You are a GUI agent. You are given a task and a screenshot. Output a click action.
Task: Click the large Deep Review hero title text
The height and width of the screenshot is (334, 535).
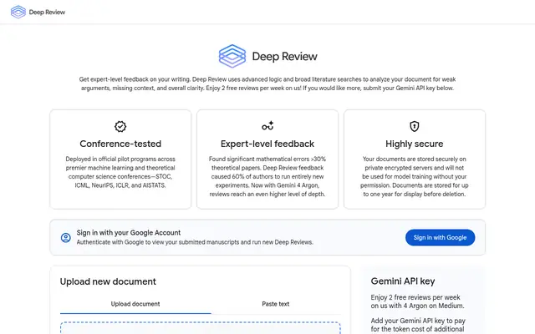285,57
